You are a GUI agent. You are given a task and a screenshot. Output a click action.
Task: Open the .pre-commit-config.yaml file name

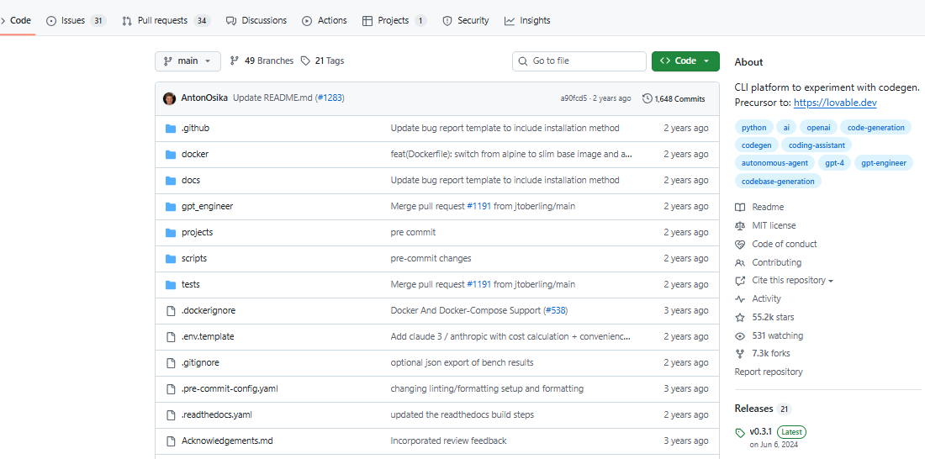pos(230,388)
